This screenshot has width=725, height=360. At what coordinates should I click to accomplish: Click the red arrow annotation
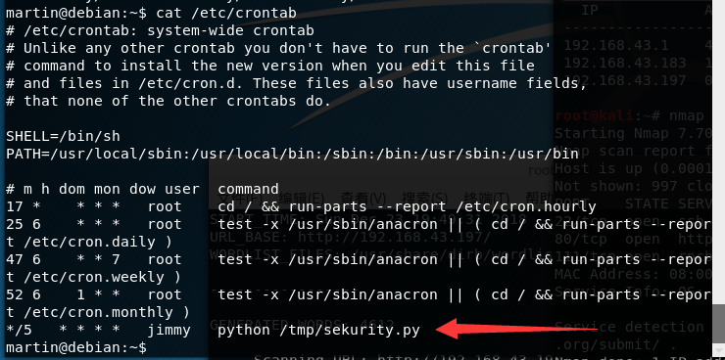point(516,329)
